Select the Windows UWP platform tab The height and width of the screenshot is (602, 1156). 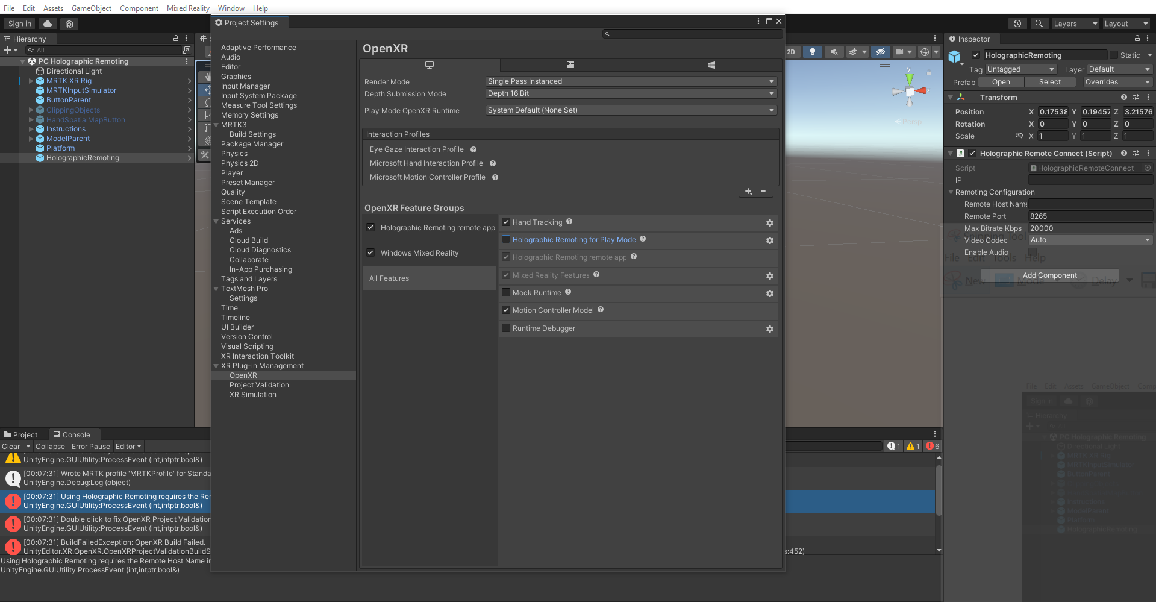711,65
